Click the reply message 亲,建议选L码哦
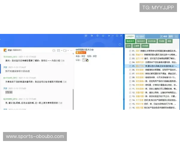 coord(31,103)
